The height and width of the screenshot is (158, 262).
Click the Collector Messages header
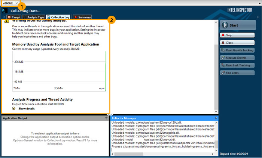point(164,118)
